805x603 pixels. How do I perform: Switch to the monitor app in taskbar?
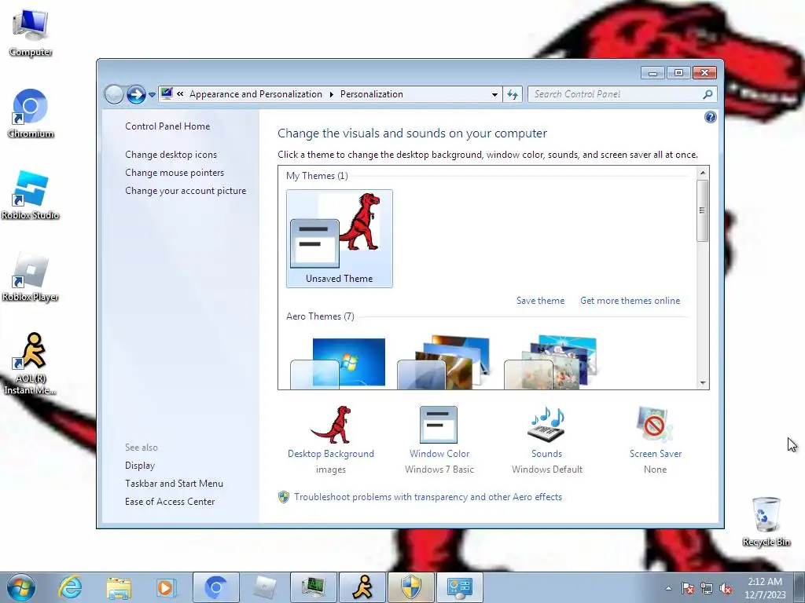pyautogui.click(x=313, y=587)
